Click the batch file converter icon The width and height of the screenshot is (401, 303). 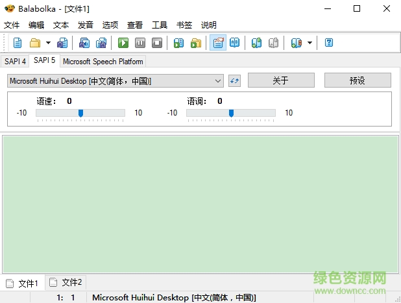(196, 43)
